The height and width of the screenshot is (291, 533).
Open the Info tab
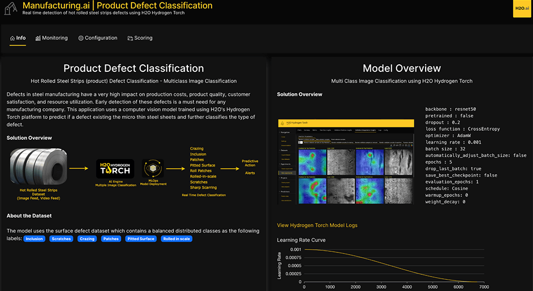pyautogui.click(x=18, y=38)
